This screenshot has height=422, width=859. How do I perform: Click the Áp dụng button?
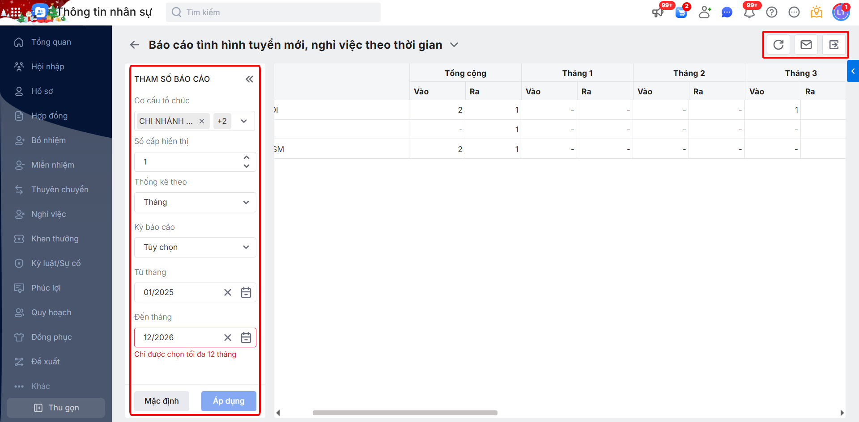[229, 401]
